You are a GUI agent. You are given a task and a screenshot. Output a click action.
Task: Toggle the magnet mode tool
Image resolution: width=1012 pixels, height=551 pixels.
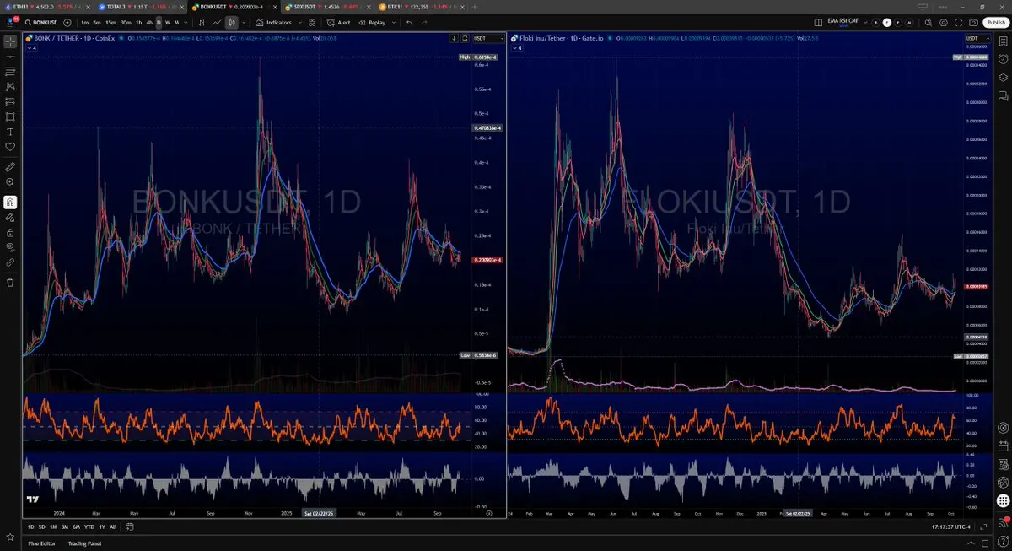coord(10,203)
